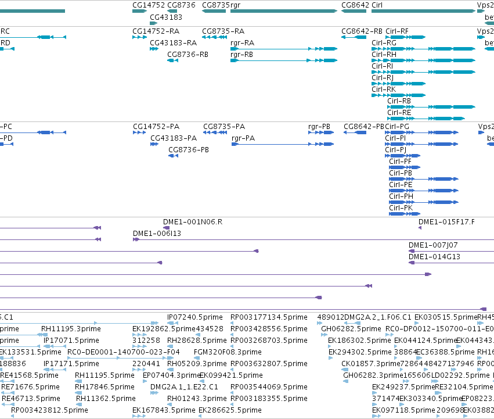This screenshot has height=419, width=494.
Task: Open protein CG8735-PA label
Action: tap(224, 127)
